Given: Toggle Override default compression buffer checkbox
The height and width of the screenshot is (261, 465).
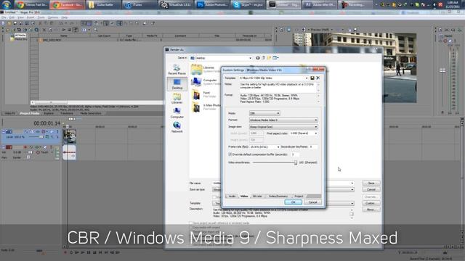Looking at the screenshot, I should tap(230, 154).
